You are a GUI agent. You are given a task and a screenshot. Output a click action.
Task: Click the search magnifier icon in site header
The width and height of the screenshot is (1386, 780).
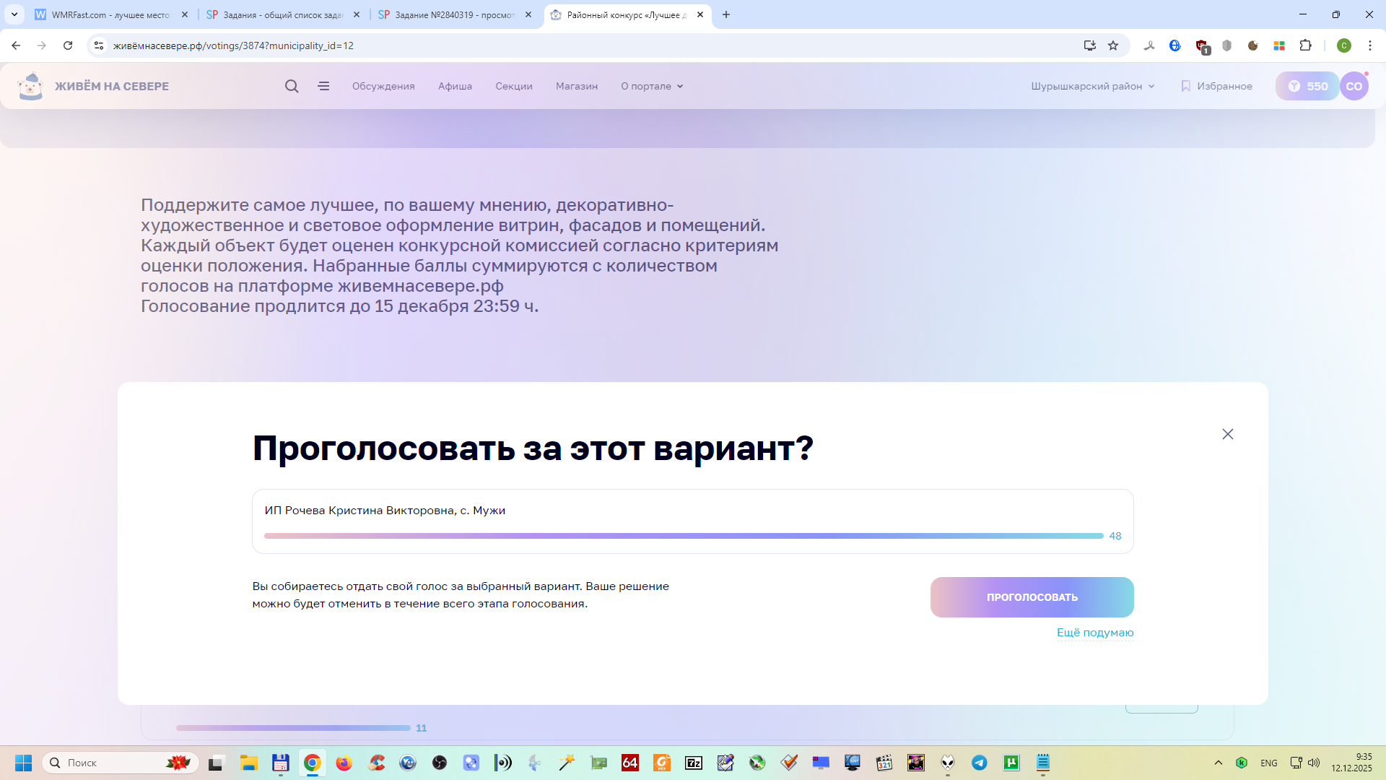(x=292, y=86)
